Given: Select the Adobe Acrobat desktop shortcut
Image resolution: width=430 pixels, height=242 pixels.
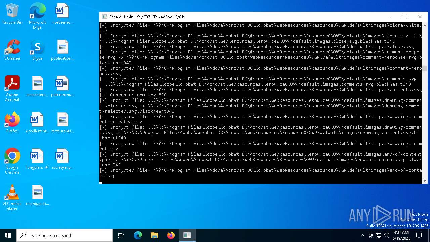Looking at the screenshot, I should click(12, 89).
